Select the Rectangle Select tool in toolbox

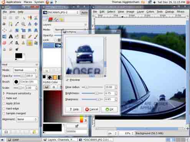pos(5,18)
